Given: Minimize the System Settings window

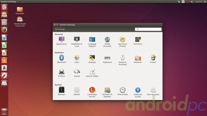Looking at the screenshot, I should pos(57,25).
